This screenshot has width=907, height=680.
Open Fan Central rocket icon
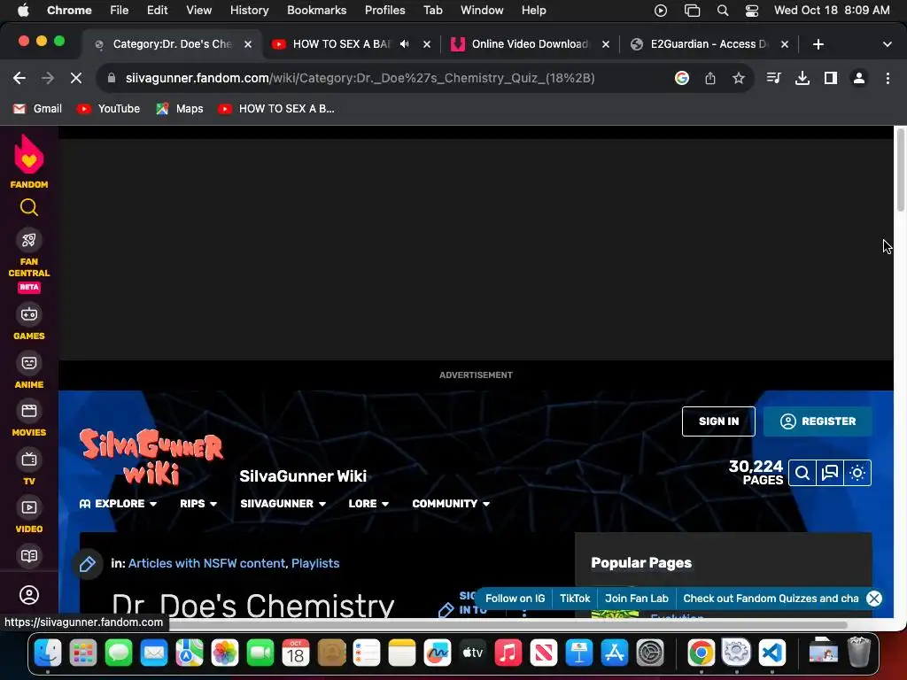(29, 240)
